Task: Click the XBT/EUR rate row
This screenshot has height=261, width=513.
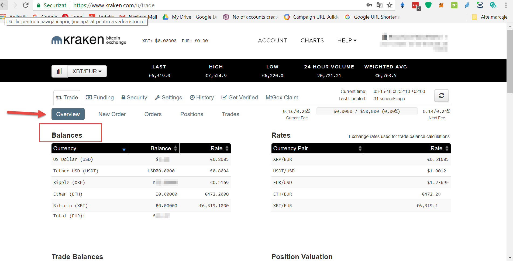Action: pyautogui.click(x=361, y=206)
